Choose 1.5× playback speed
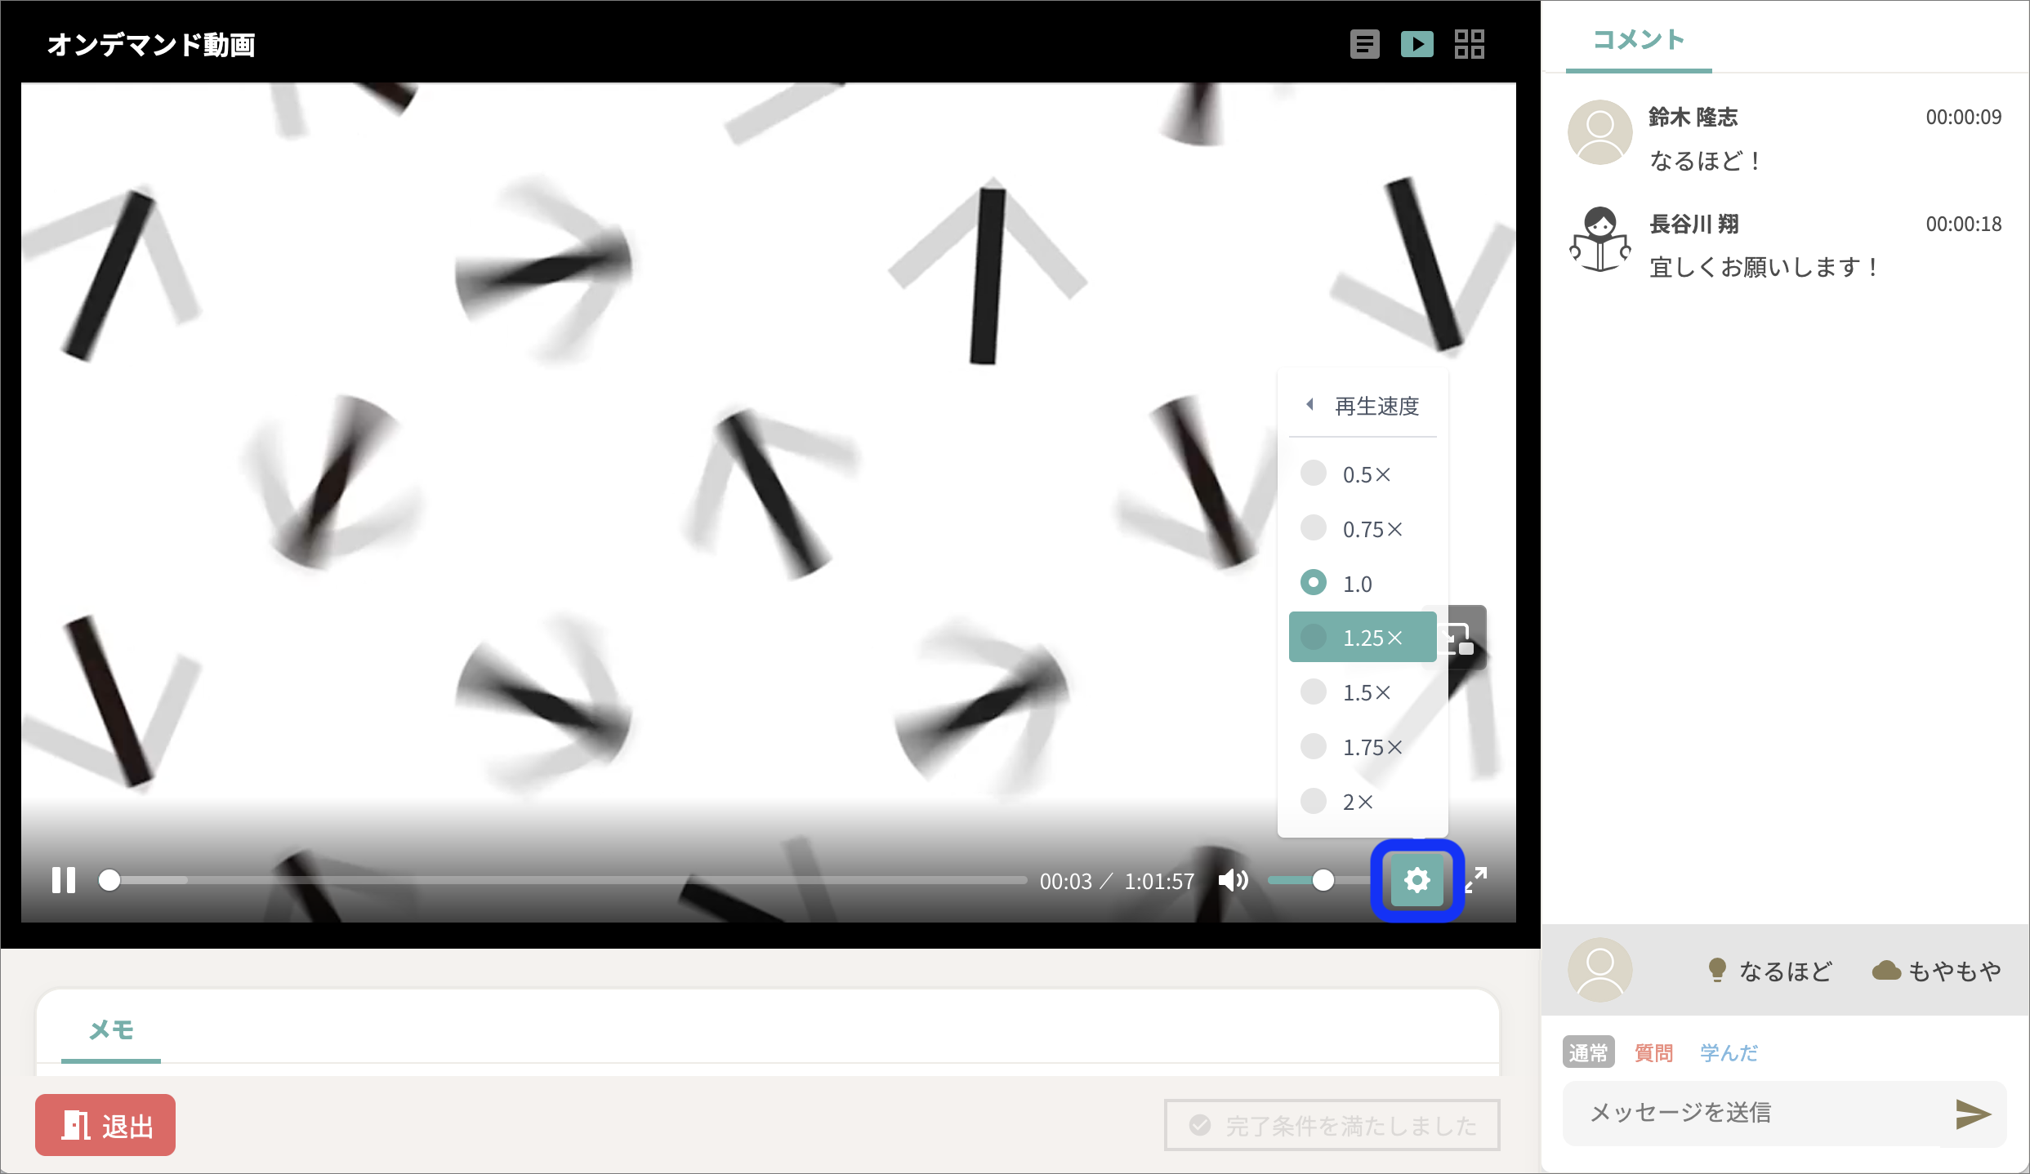The height and width of the screenshot is (1174, 2030). point(1363,692)
